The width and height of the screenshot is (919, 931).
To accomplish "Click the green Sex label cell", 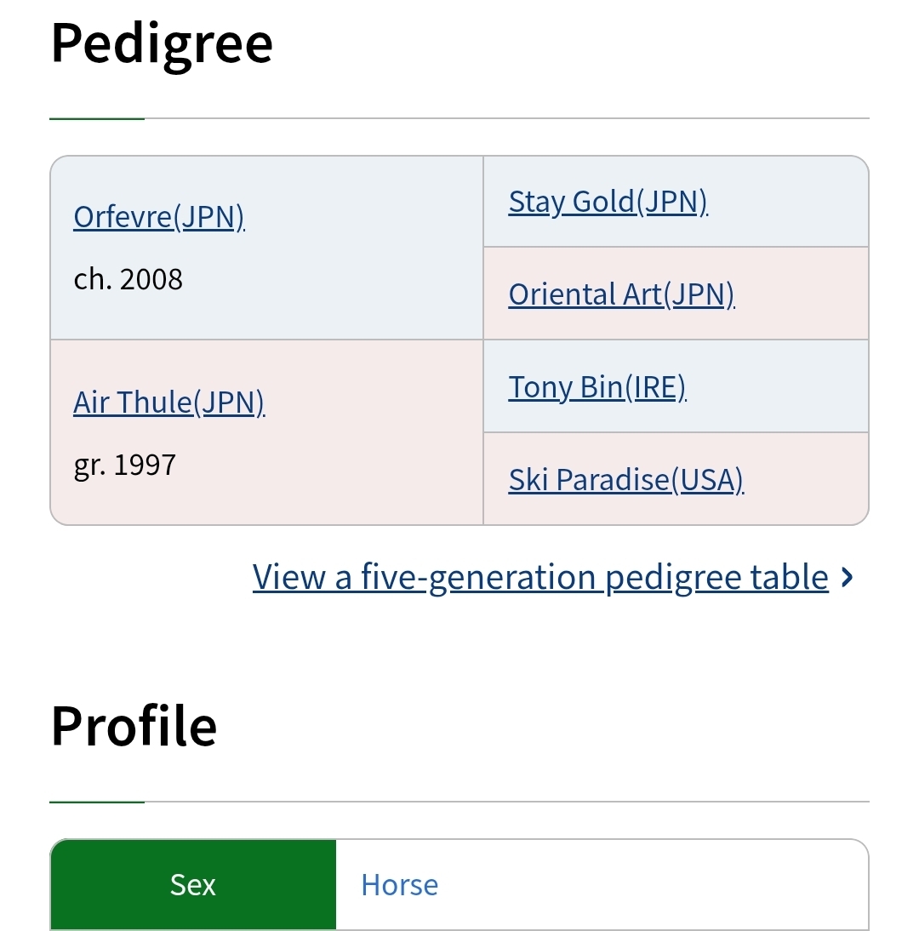I will coord(193,885).
